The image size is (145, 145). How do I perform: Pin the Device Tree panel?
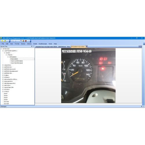click(32, 46)
